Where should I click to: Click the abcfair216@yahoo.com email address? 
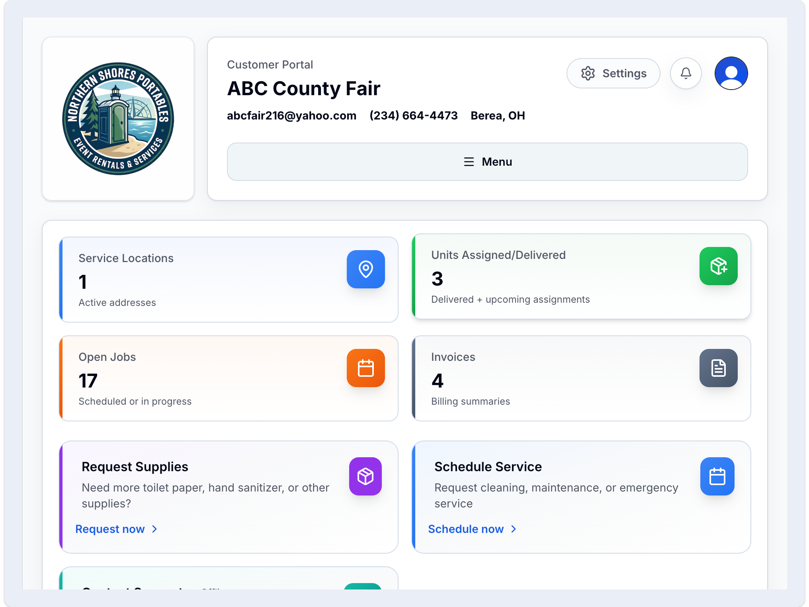[x=291, y=116]
